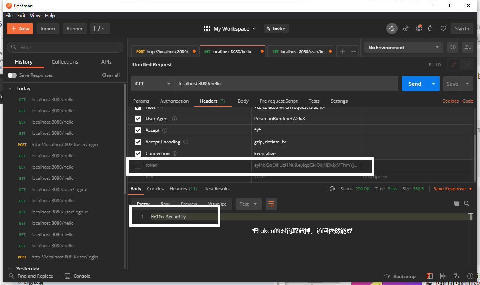Click the info icon next to User-Agent
This screenshot has height=285, width=480.
[174, 119]
